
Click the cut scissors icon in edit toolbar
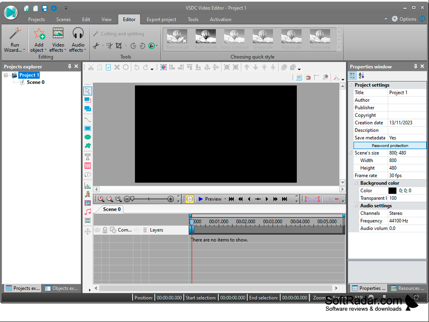point(91,67)
